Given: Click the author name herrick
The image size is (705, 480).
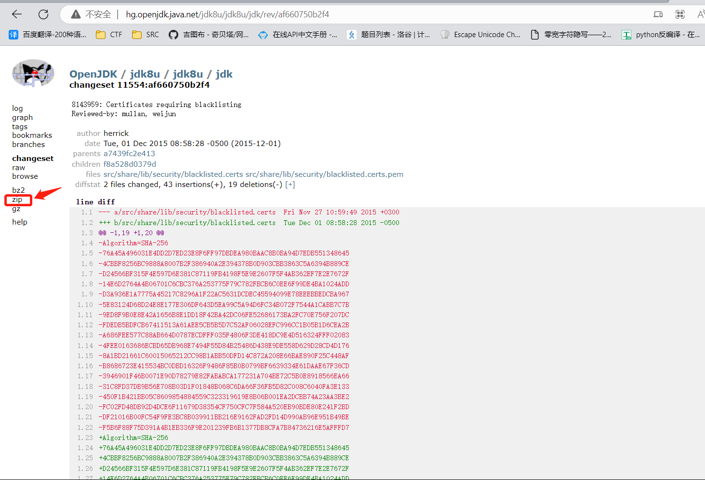Looking at the screenshot, I should tap(116, 133).
